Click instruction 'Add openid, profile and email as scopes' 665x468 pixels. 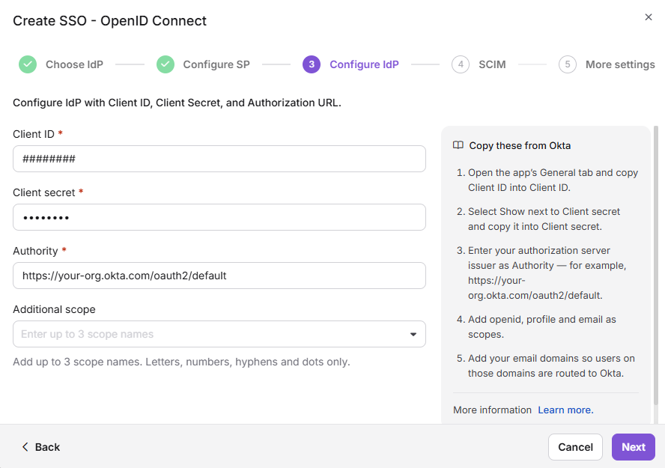click(x=542, y=326)
